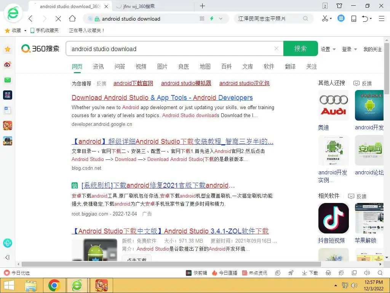Click the horizontal page scrollbar

coord(171,264)
